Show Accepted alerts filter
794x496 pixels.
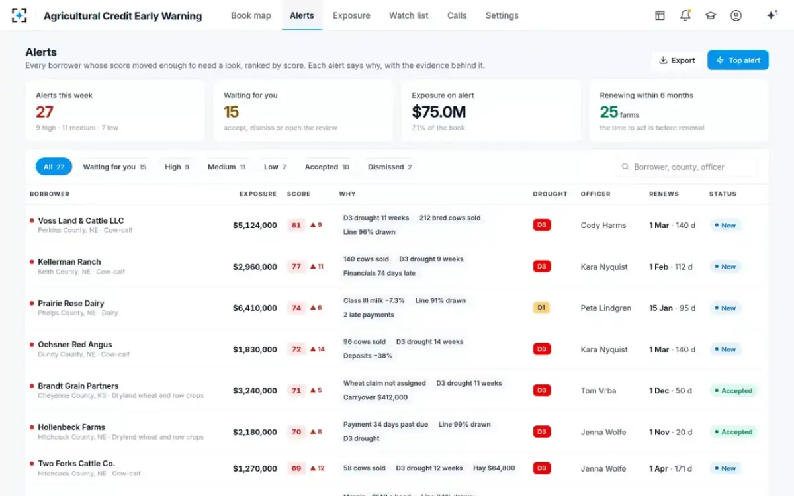coord(327,167)
